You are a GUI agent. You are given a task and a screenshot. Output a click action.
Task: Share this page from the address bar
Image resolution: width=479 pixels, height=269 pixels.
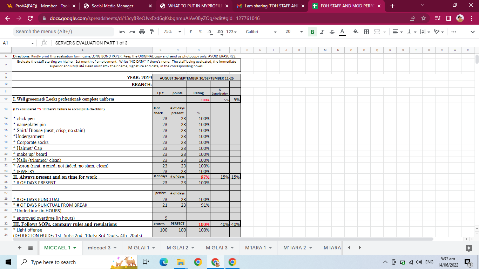click(413, 18)
